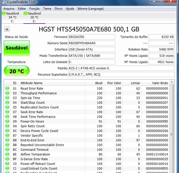179x173 pixels.
Task: Select the 'Load/Unload Cycle Count' attribute name
Action: click(x=39, y=168)
